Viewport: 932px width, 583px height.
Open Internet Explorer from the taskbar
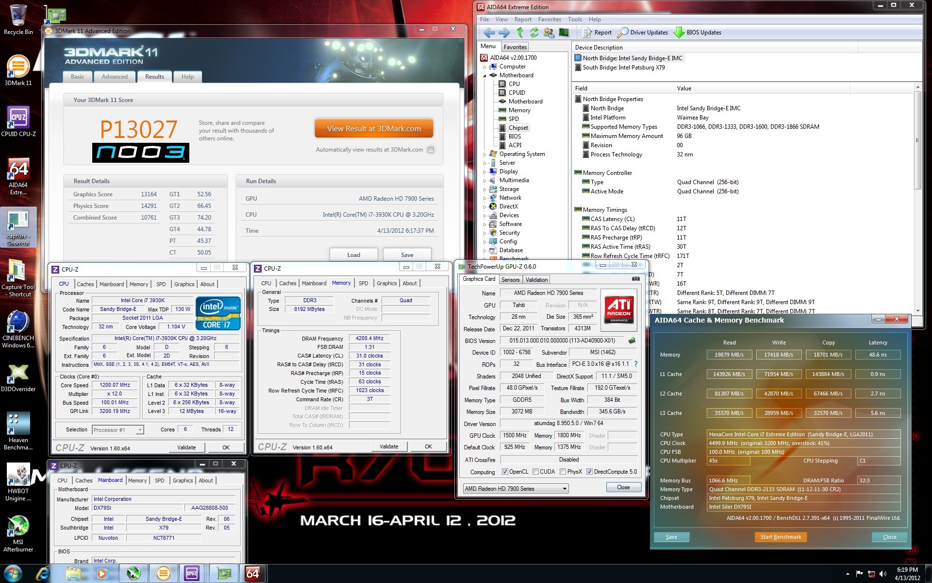[x=43, y=574]
